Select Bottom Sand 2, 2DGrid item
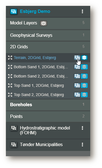 click(x=41, y=76)
